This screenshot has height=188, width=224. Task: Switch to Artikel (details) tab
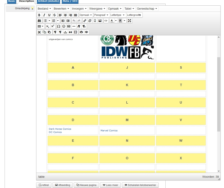point(48,1)
